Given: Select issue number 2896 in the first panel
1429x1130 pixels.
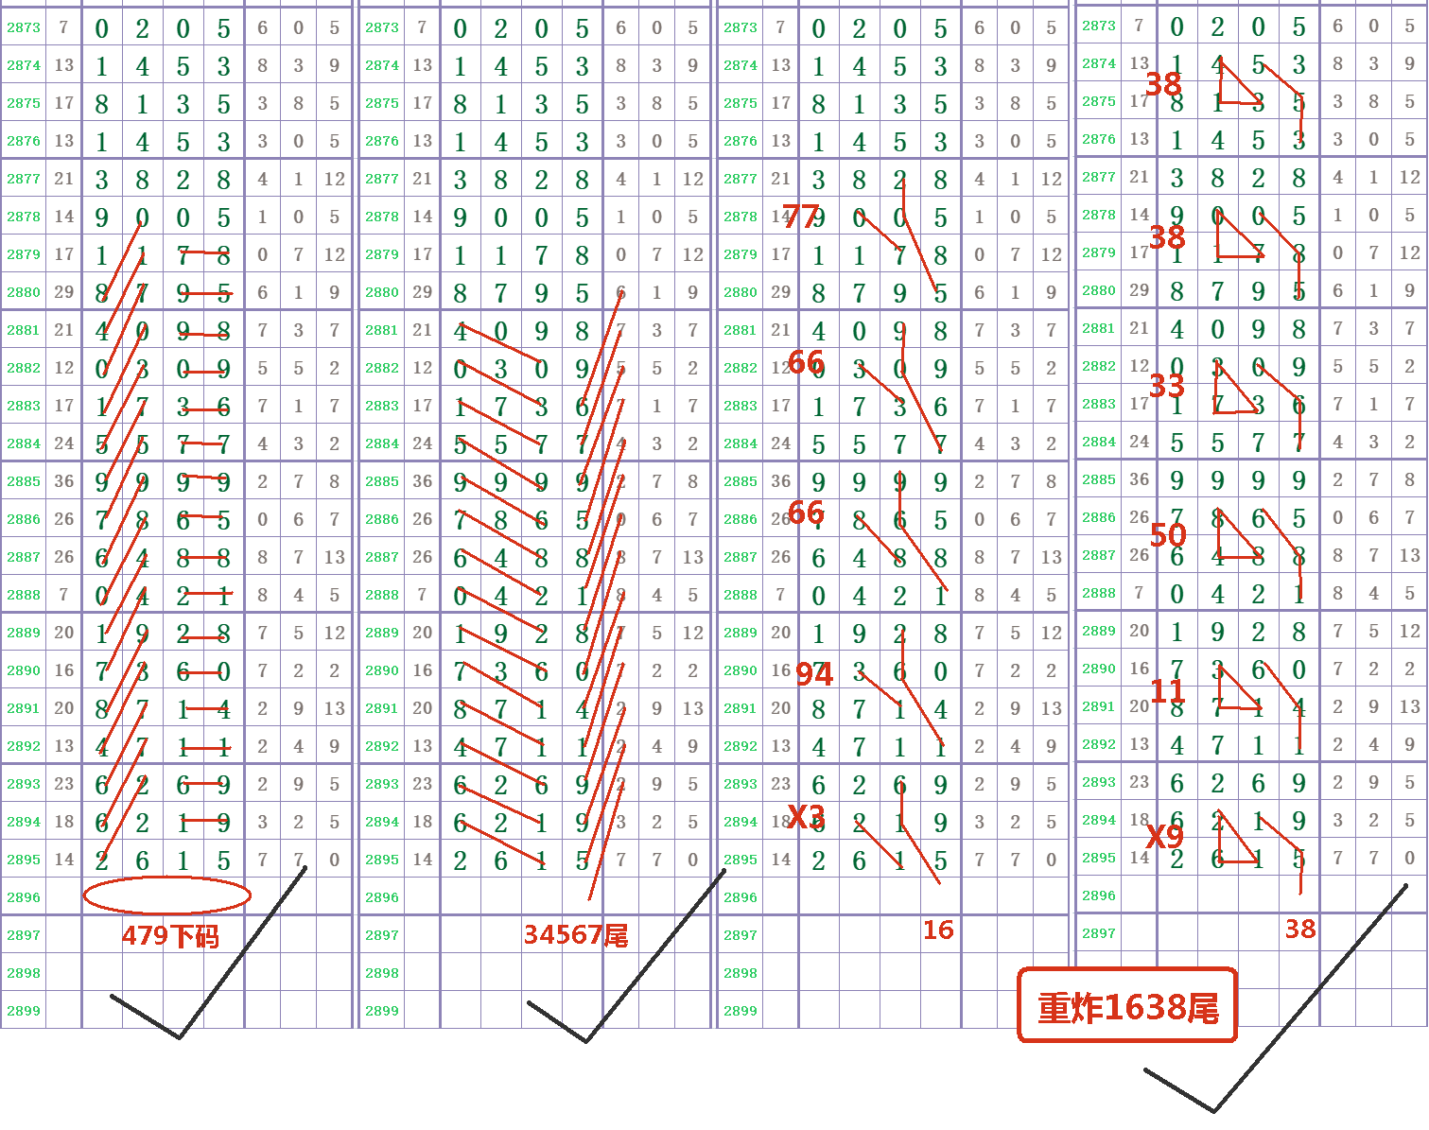Looking at the screenshot, I should click(x=24, y=897).
